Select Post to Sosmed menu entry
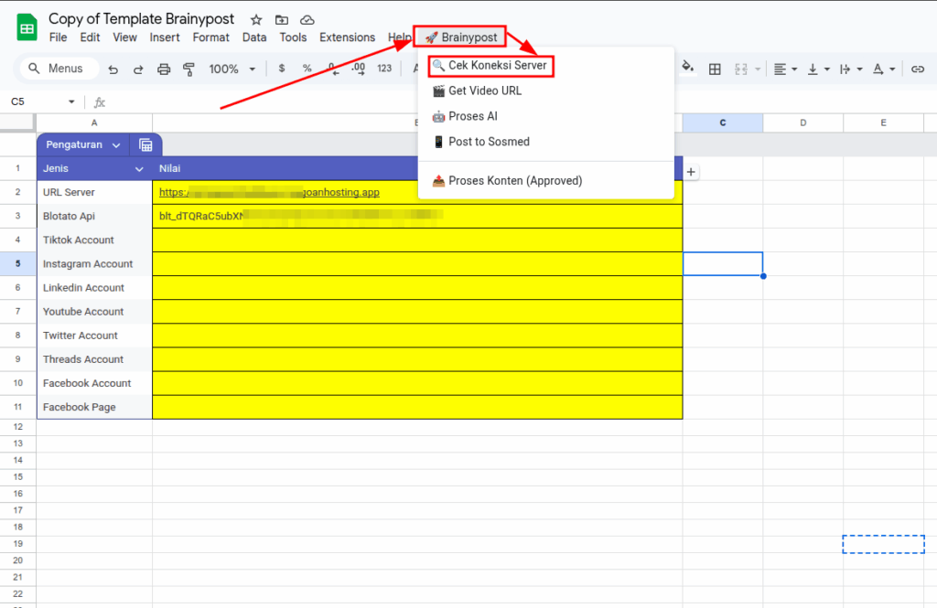Screen dimensions: 937x608 pos(489,142)
